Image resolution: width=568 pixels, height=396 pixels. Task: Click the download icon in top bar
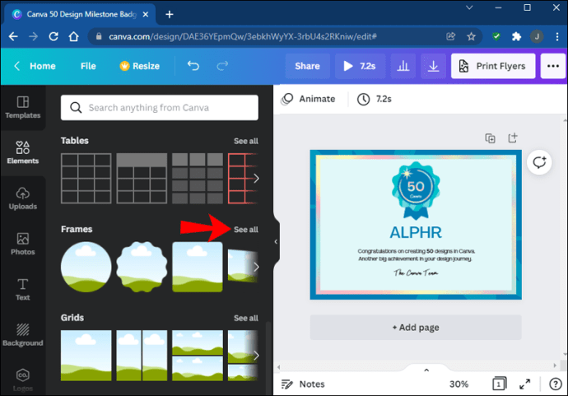431,66
